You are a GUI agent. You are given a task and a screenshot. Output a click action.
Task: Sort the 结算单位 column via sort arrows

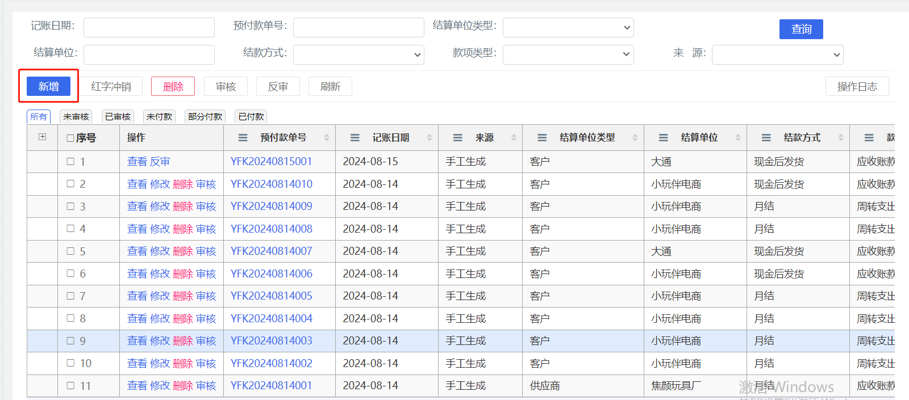tap(738, 138)
